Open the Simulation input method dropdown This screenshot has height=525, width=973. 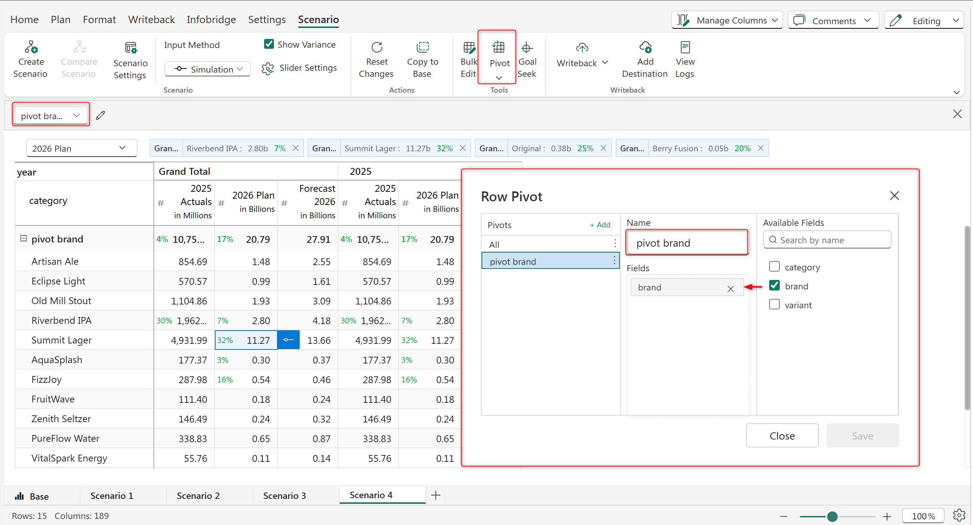[x=208, y=69]
